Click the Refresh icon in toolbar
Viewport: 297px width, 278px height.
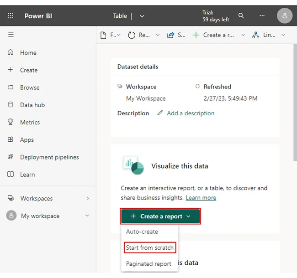(x=132, y=35)
